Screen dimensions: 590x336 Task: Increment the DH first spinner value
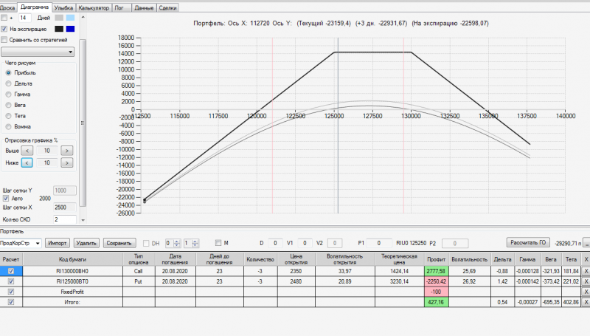click(177, 241)
